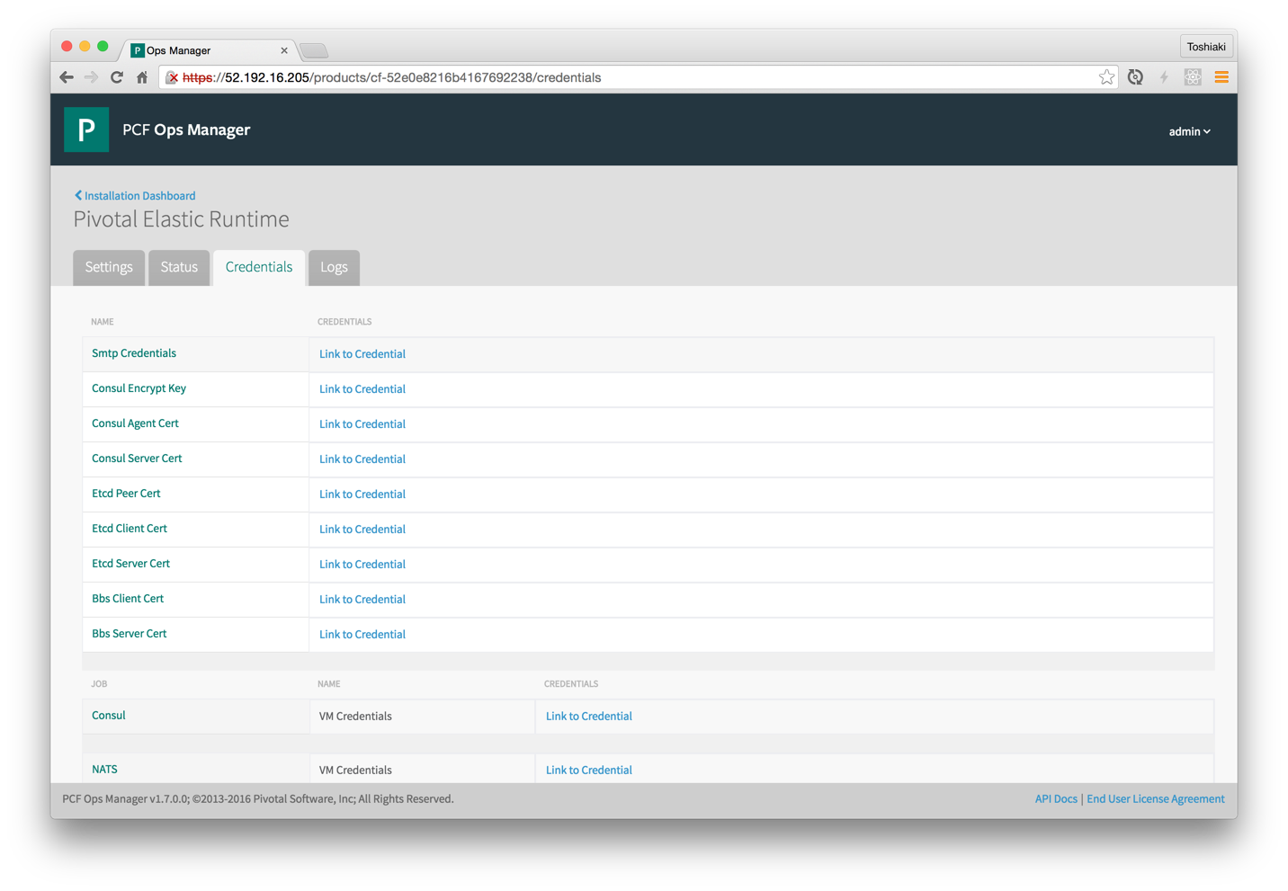Switch to the Settings tab
The width and height of the screenshot is (1288, 891).
click(x=109, y=267)
